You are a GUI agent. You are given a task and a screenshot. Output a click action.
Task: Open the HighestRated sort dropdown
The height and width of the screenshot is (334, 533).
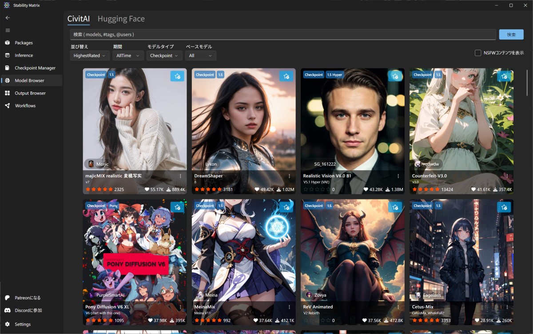point(90,56)
